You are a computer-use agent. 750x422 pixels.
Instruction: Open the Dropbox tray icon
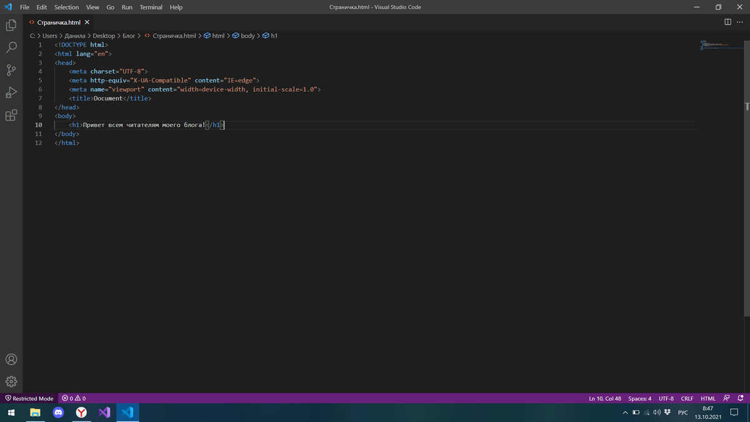[x=667, y=413]
